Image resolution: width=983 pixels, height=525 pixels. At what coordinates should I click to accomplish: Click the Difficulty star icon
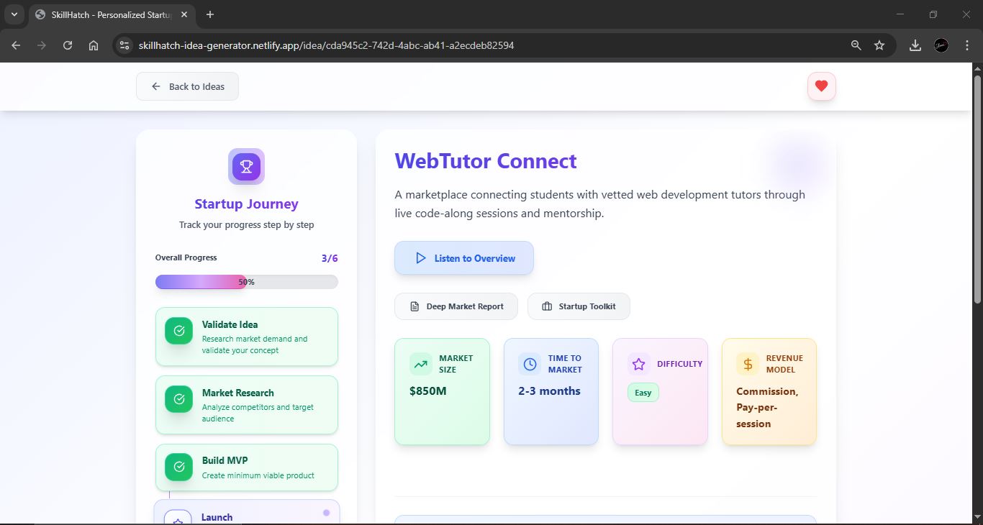pos(639,364)
